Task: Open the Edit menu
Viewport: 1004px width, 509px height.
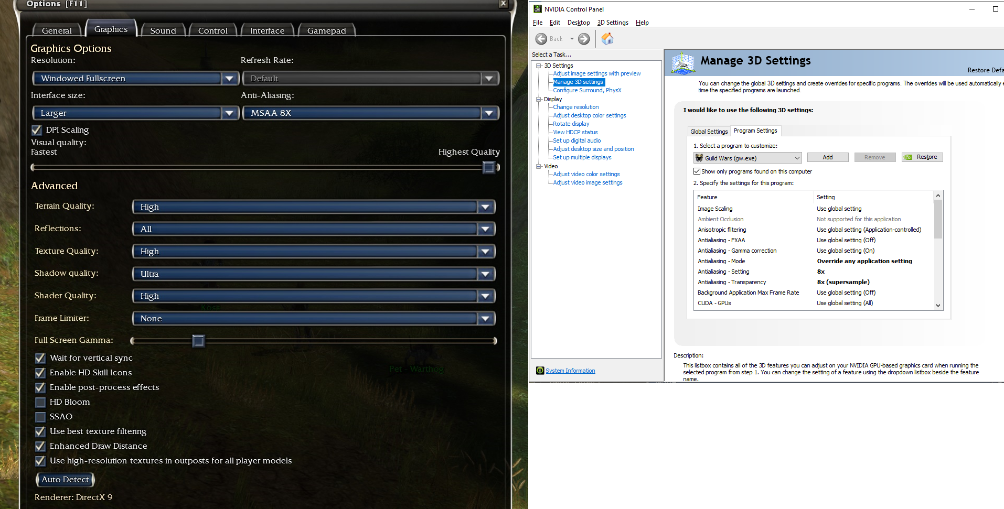Action: pos(555,23)
